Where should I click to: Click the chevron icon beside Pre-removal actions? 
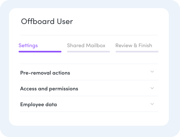152,72
